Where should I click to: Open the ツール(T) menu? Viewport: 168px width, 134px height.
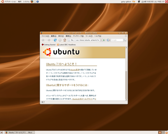click(89, 36)
